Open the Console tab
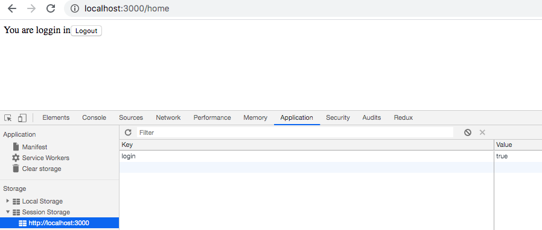 pos(94,117)
